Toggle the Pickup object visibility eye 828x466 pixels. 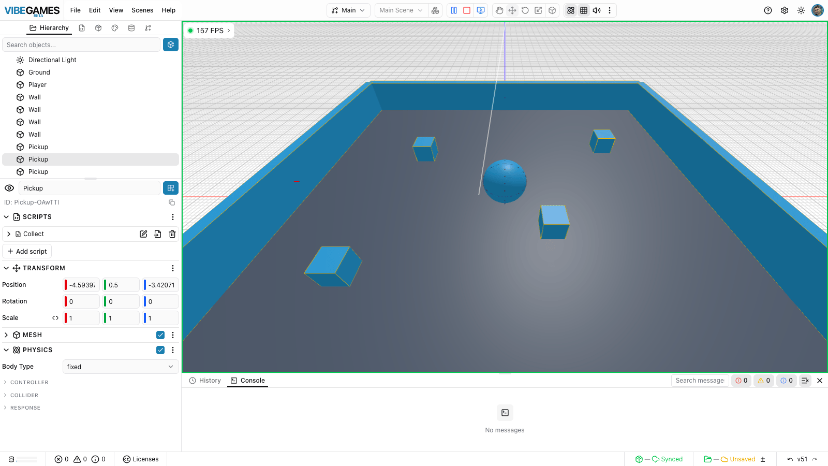tap(9, 188)
